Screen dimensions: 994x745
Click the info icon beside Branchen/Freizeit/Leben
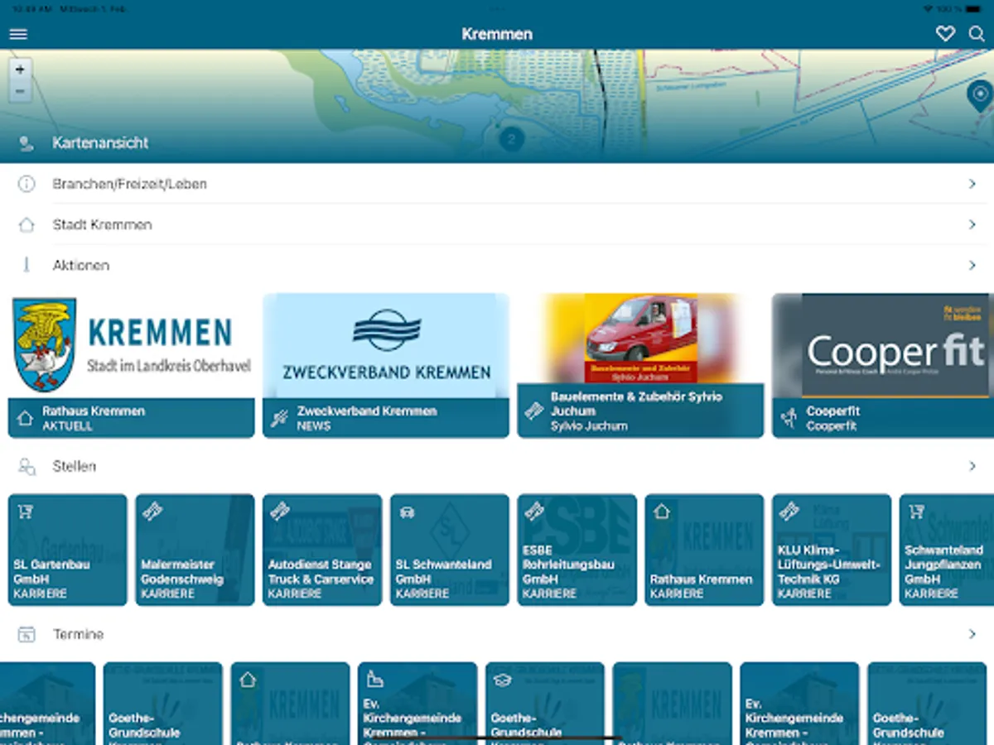pyautogui.click(x=27, y=184)
